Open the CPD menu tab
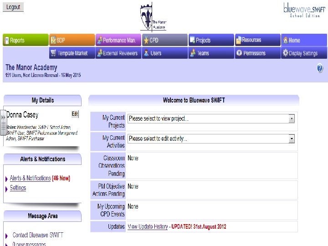Image resolution: width=328 pixels, height=246 pixels. (165, 40)
